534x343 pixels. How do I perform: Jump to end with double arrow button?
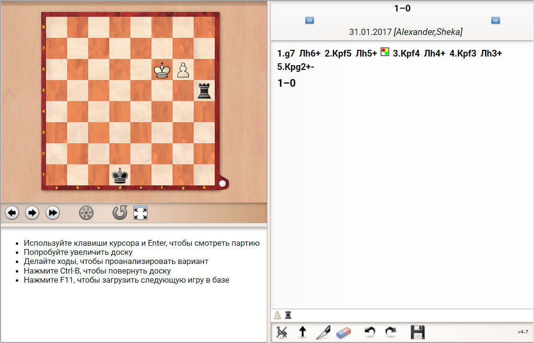[52, 213]
